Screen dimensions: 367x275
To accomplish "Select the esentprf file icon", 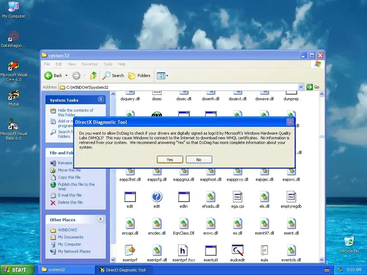I will 130,250.
